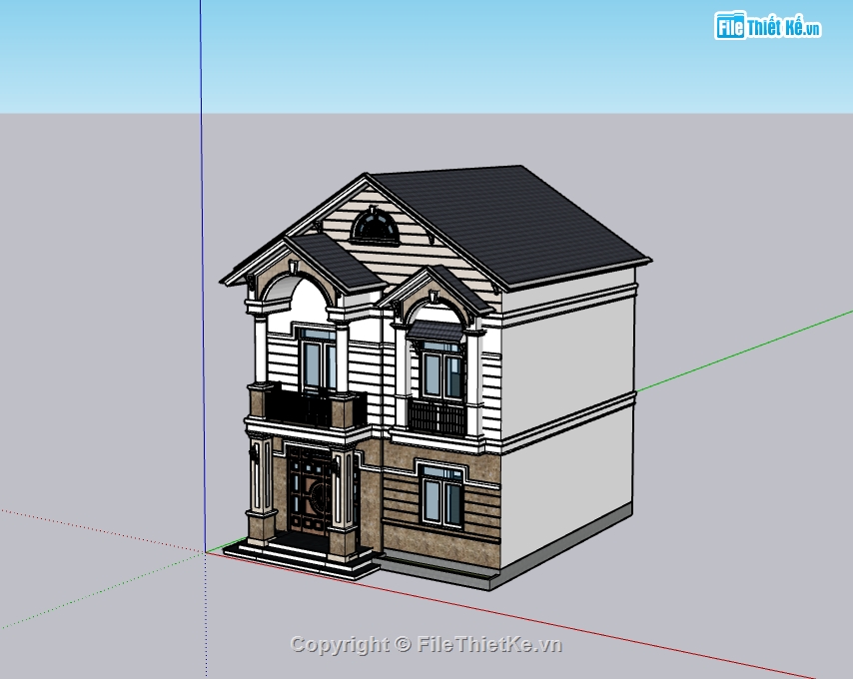Select the semicircular attic window in the gable

click(375, 228)
